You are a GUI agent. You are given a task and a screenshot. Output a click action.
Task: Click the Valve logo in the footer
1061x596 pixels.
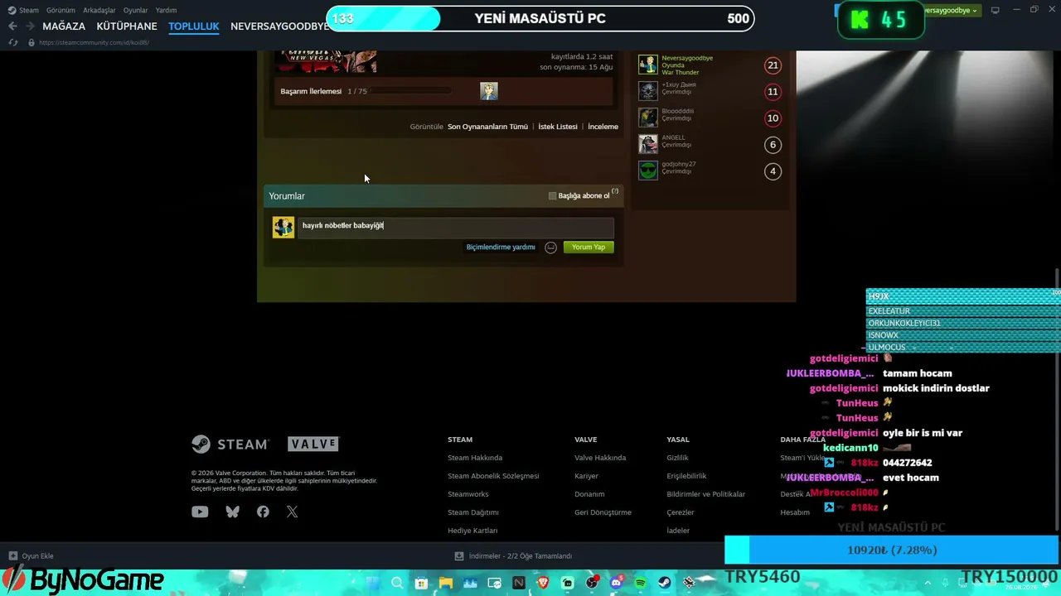[313, 445]
